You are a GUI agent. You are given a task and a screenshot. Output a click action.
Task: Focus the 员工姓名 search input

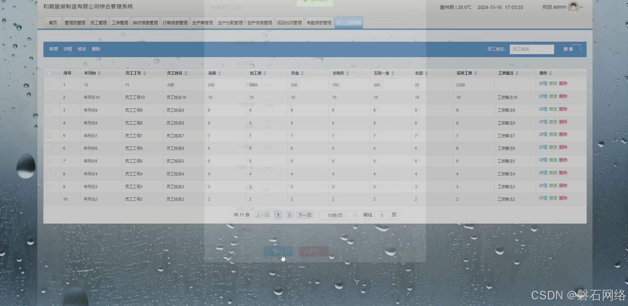(532, 49)
